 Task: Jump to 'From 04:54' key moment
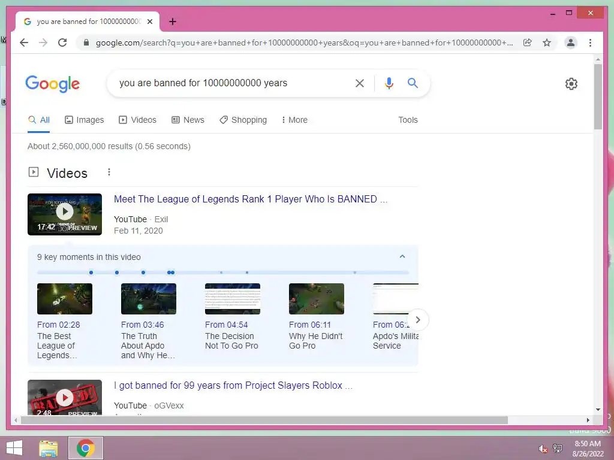[x=226, y=325]
